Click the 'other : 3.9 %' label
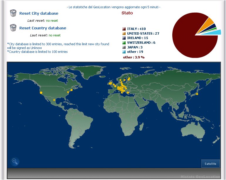Screen dimensions: 226x180 tap(134, 57)
